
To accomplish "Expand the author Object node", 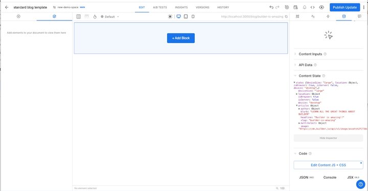I will (299, 109).
